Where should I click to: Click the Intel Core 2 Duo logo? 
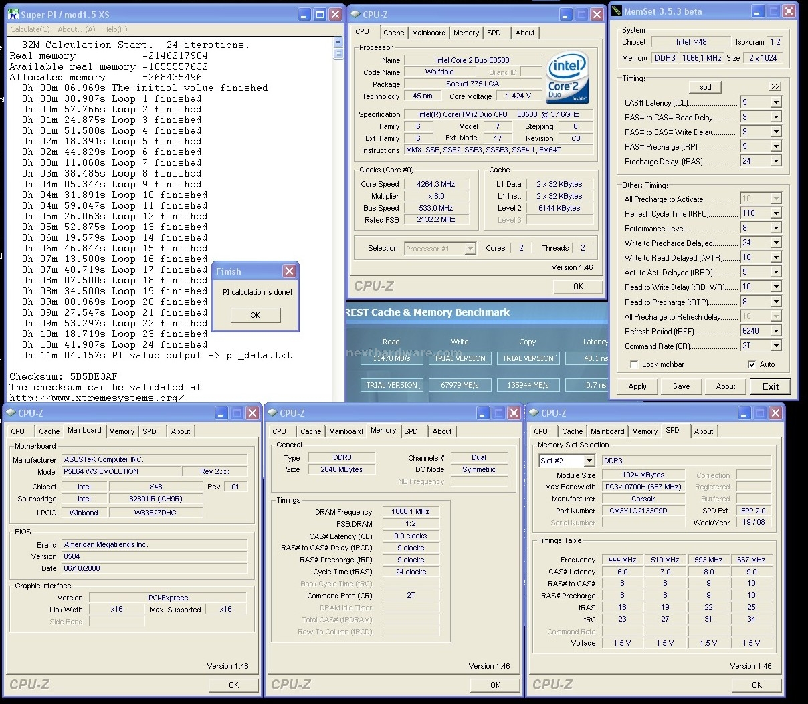pyautogui.click(x=568, y=78)
